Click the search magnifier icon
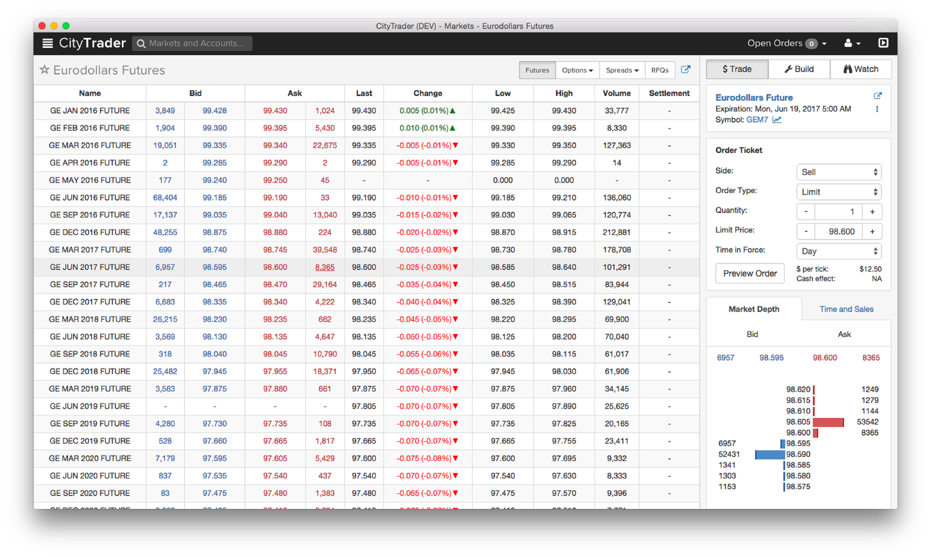The width and height of the screenshot is (931, 557). [x=141, y=44]
